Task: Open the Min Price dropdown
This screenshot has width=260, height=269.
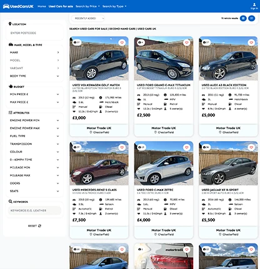Action: [34, 94]
